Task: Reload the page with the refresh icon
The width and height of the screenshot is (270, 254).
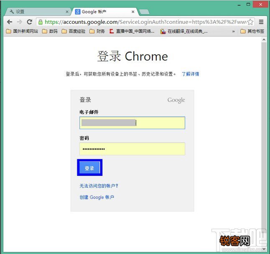Action: click(30, 22)
